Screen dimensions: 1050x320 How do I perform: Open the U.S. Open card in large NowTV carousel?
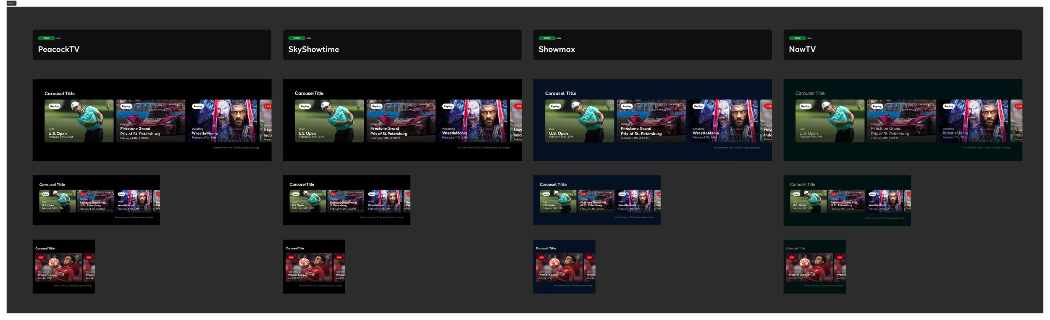[830, 121]
